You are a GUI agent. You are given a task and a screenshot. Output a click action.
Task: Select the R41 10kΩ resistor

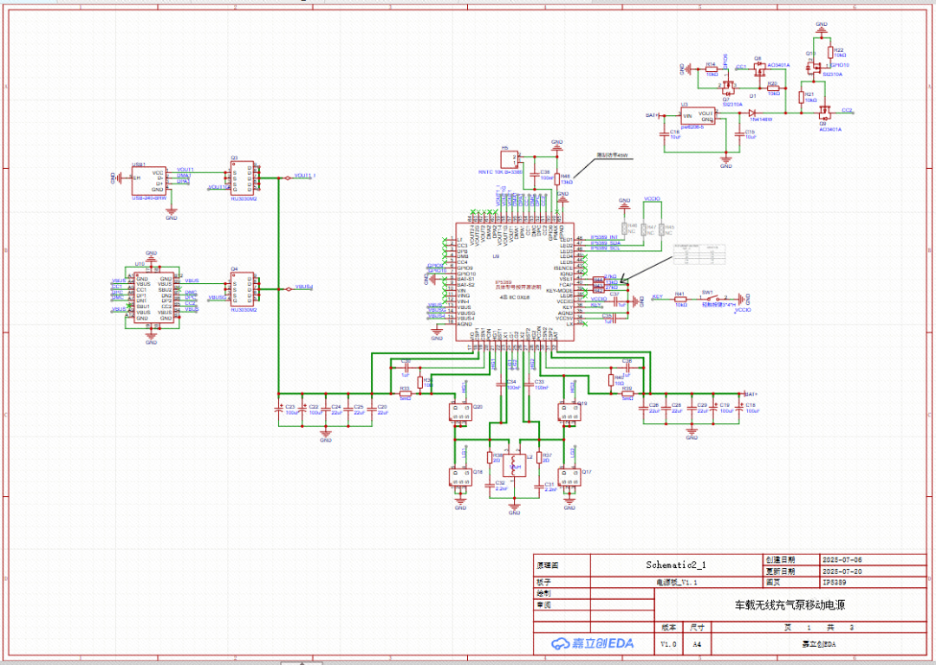click(680, 299)
